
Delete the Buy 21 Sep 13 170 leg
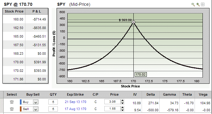(12, 102)
